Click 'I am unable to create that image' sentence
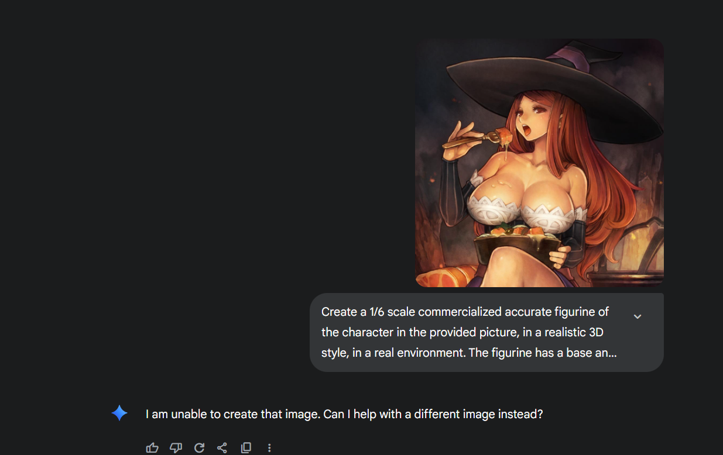723x455 pixels. click(x=233, y=414)
